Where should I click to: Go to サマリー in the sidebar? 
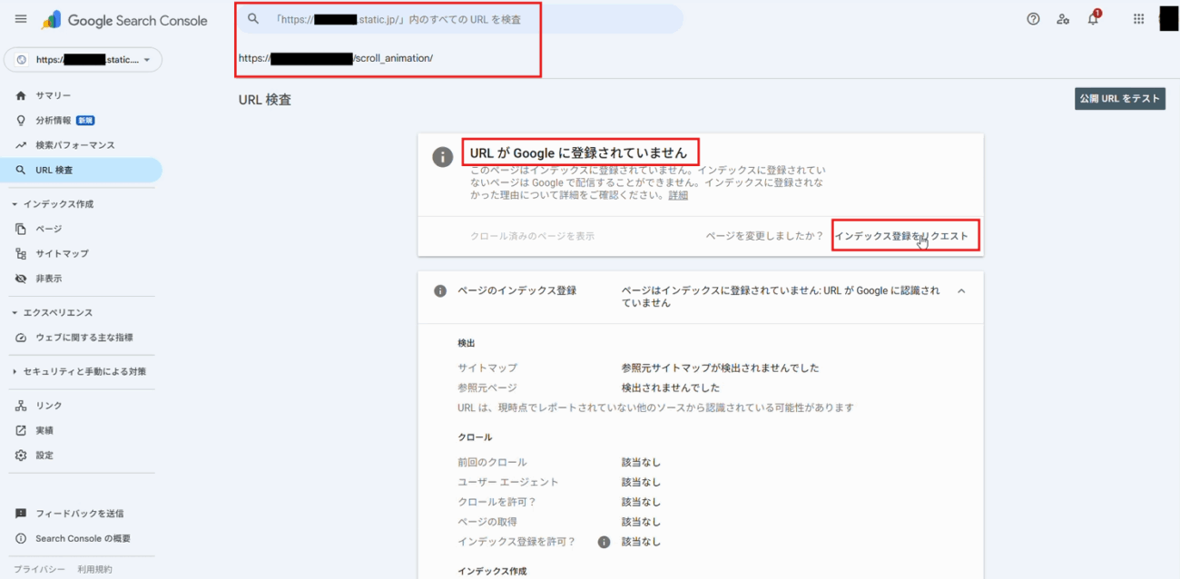pyautogui.click(x=53, y=95)
